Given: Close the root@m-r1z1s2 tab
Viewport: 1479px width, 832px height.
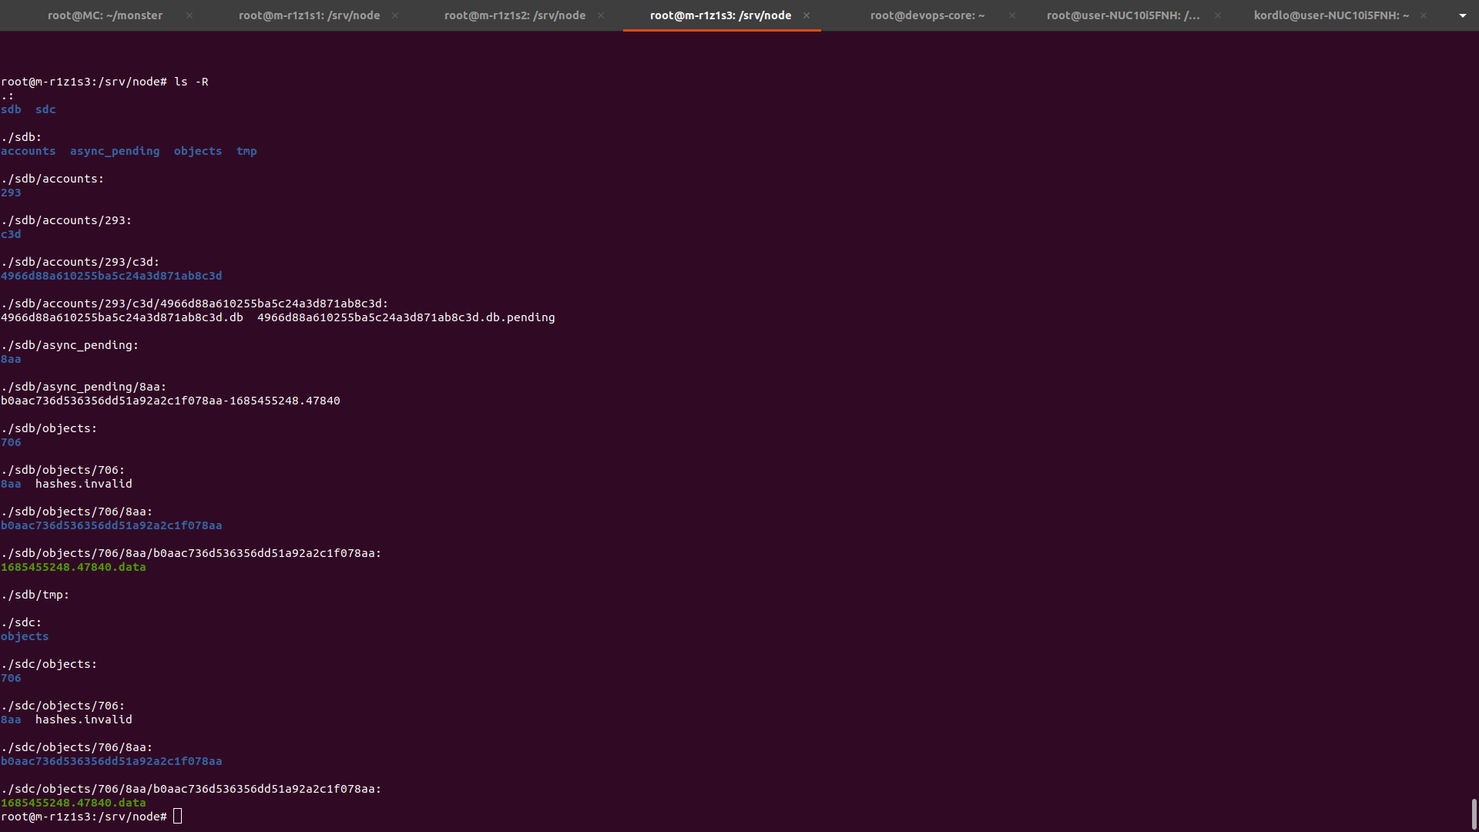Looking at the screenshot, I should pyautogui.click(x=601, y=15).
